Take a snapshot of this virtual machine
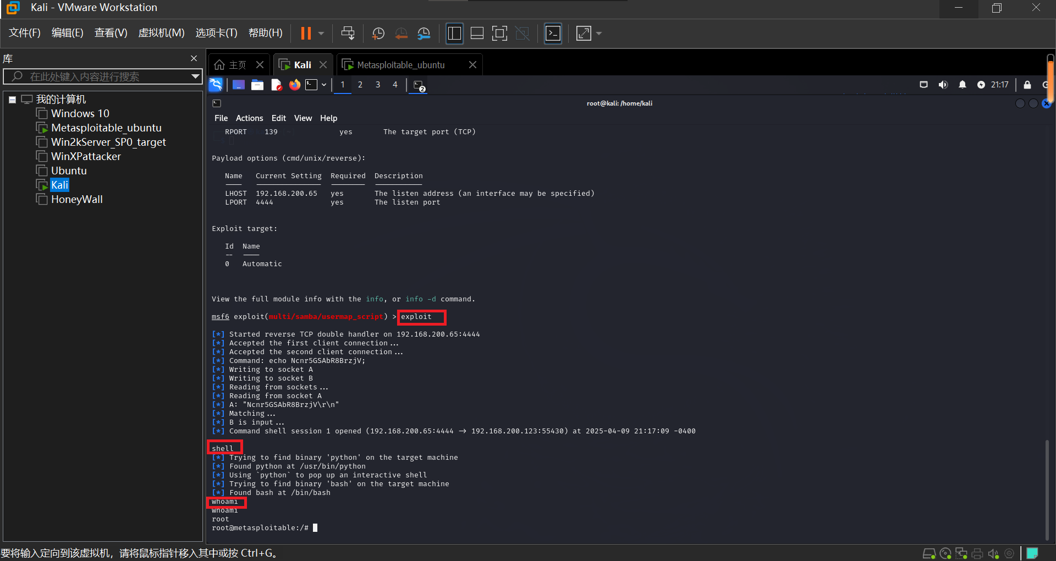Image resolution: width=1056 pixels, height=561 pixels. pyautogui.click(x=378, y=34)
